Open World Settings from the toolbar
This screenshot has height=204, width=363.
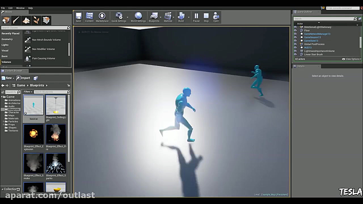click(x=138, y=16)
